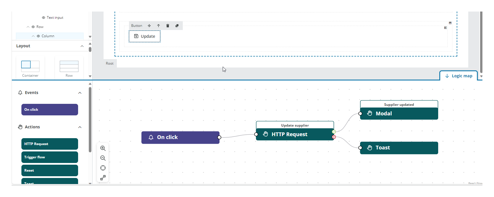The width and height of the screenshot is (494, 197).
Task: Select the Root breadcrumb tab
Action: pyautogui.click(x=110, y=63)
